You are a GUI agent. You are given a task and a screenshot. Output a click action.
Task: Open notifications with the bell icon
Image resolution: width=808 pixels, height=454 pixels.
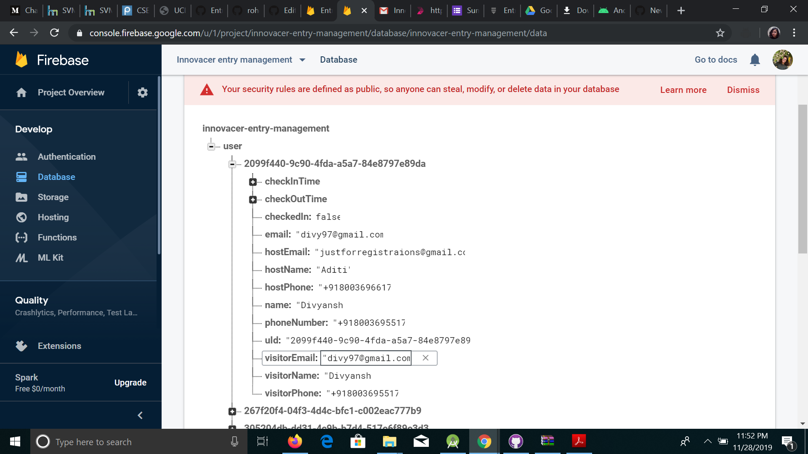(755, 60)
